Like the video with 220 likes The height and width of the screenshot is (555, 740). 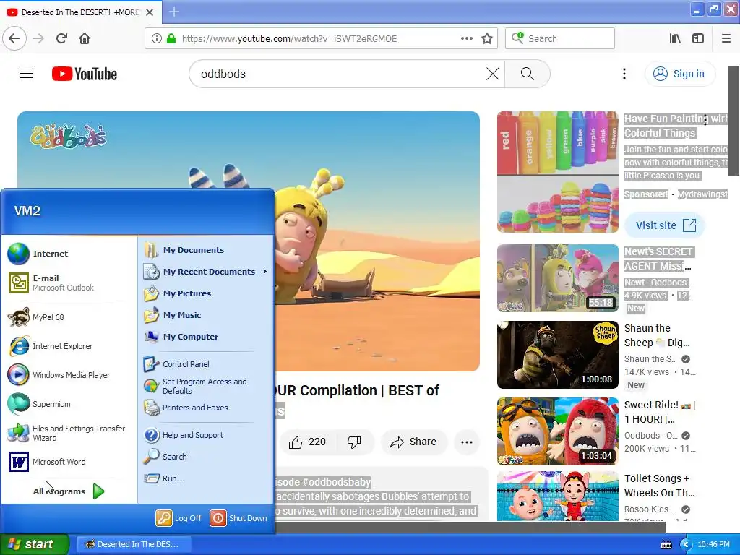coord(308,442)
